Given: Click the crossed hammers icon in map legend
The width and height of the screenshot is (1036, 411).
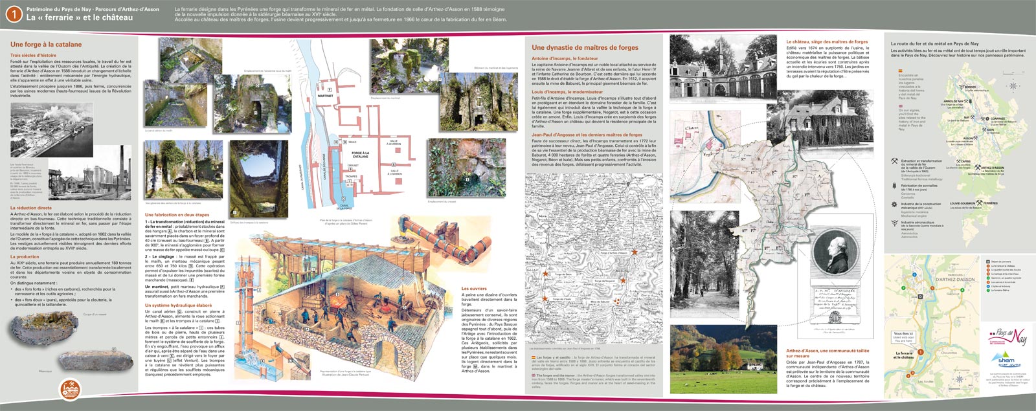Looking at the screenshot, I should [x=894, y=161].
